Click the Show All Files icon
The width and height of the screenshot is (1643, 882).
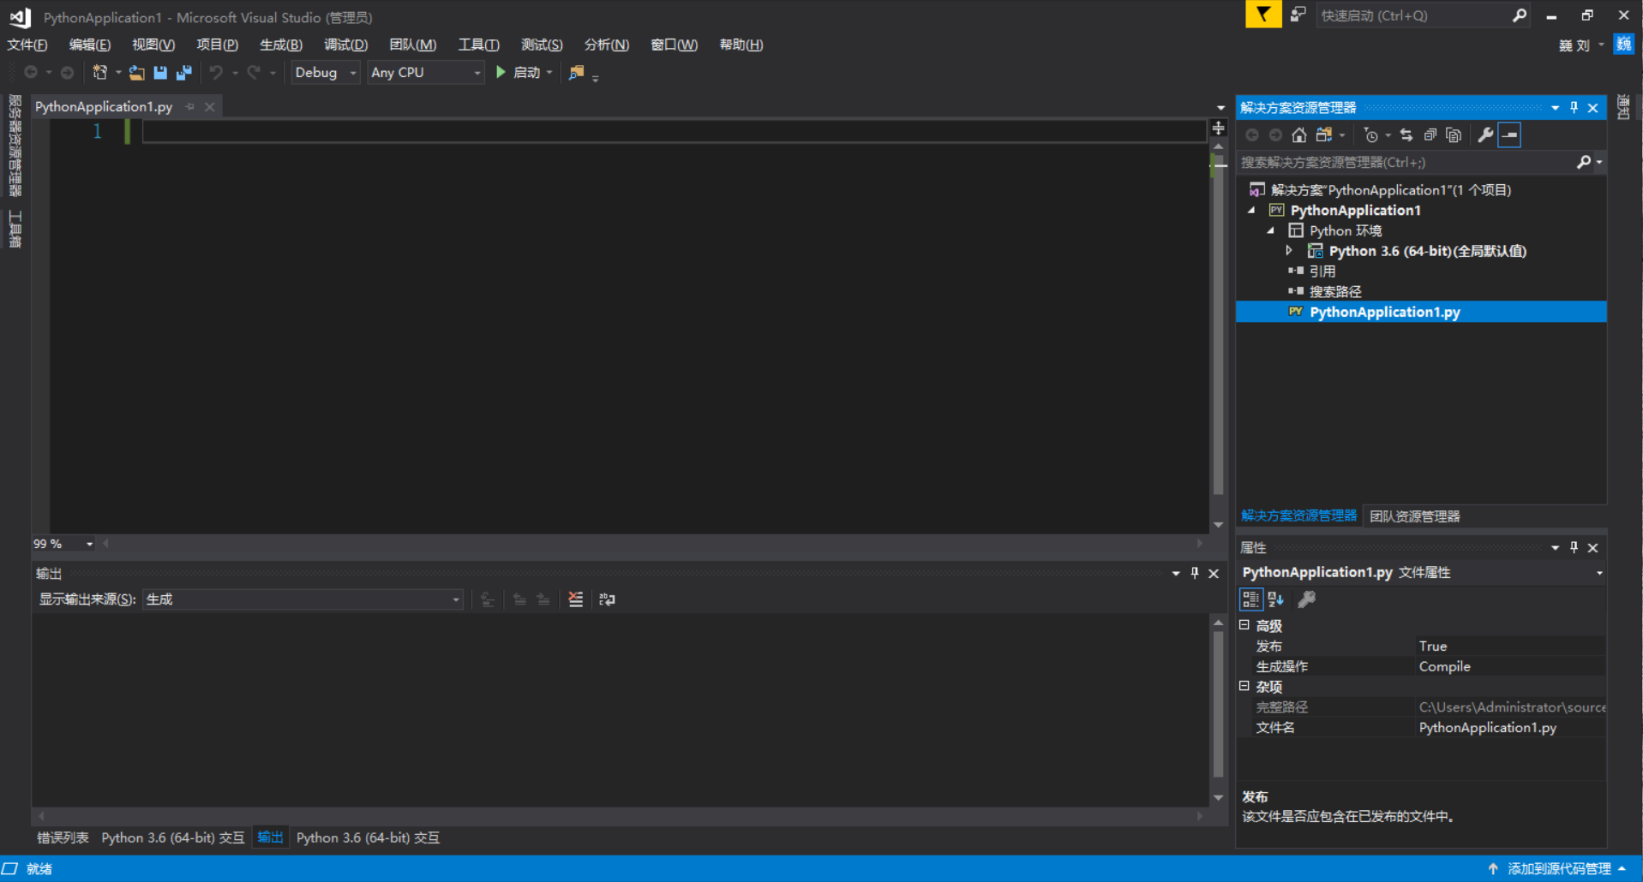pyautogui.click(x=1454, y=134)
